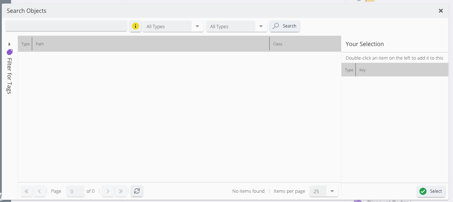The image size is (453, 202).
Task: Confirm with the green Select button
Action: point(431,191)
